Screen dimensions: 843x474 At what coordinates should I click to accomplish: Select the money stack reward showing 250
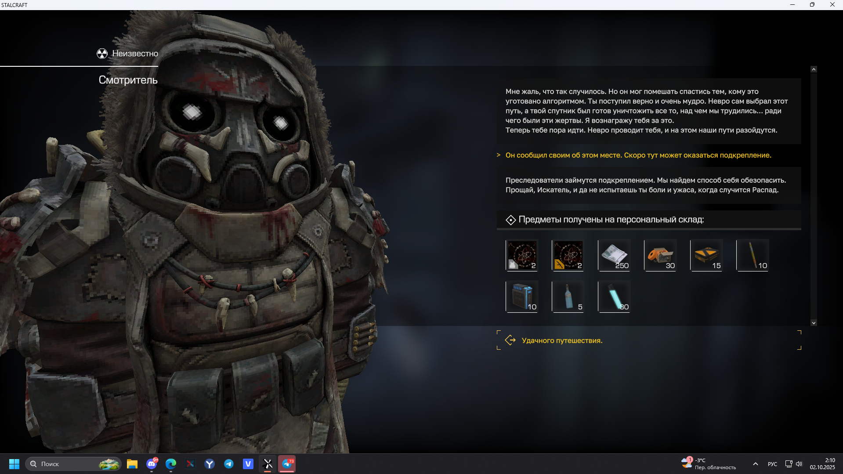click(x=614, y=255)
